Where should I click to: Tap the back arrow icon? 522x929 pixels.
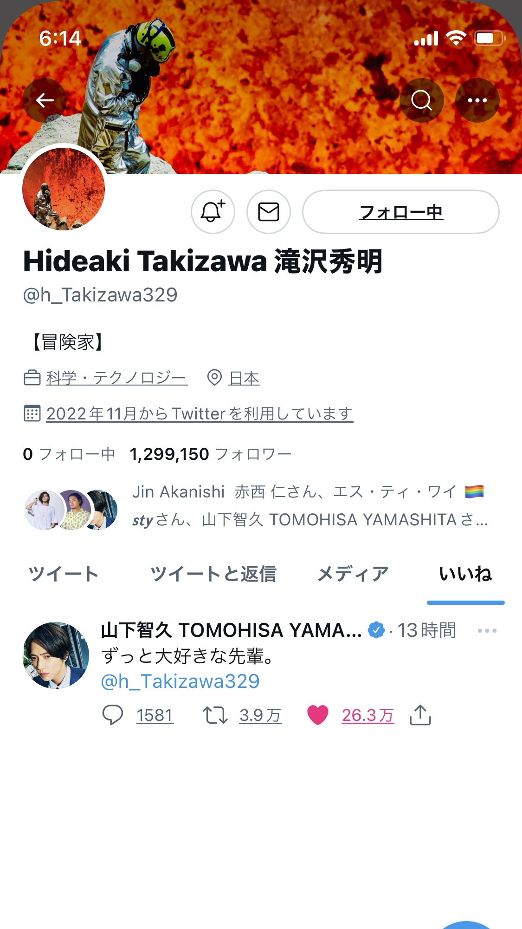click(x=45, y=100)
